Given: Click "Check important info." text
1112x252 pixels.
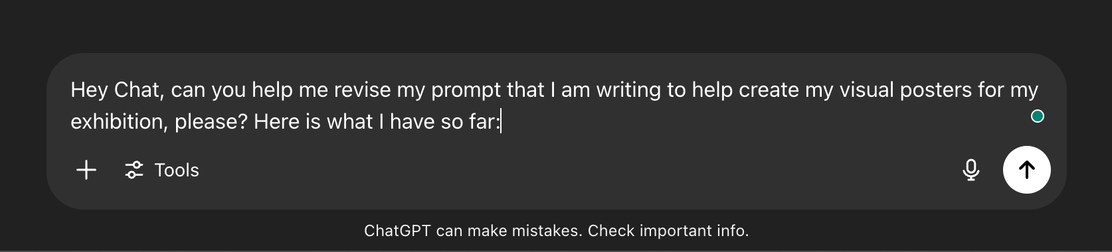Looking at the screenshot, I should (x=668, y=231).
